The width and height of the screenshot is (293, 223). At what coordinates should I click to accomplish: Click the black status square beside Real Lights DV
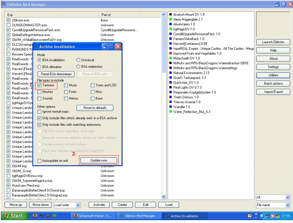170,87
